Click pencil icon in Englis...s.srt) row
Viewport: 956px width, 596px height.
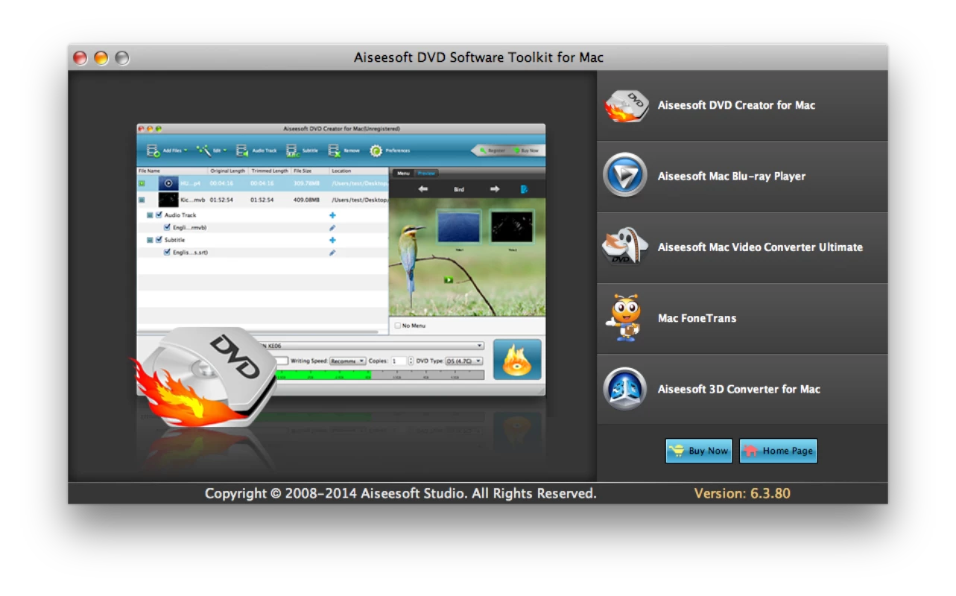pos(332,253)
